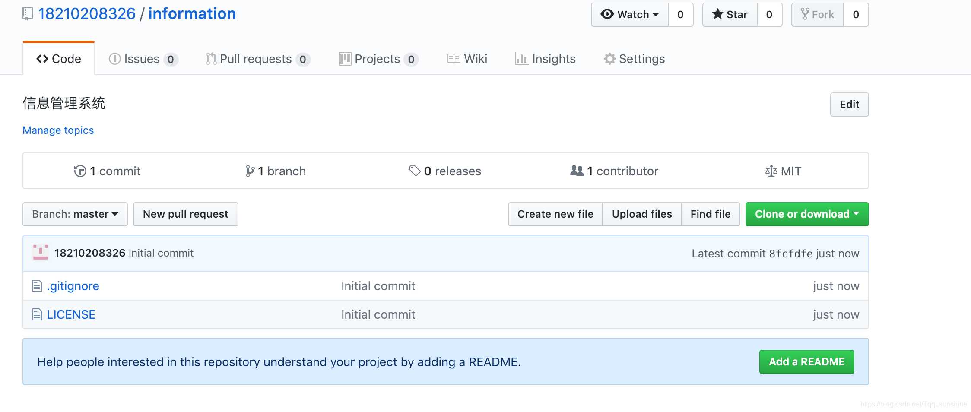Click the Settings gear icon
The height and width of the screenshot is (412, 971).
click(x=609, y=59)
